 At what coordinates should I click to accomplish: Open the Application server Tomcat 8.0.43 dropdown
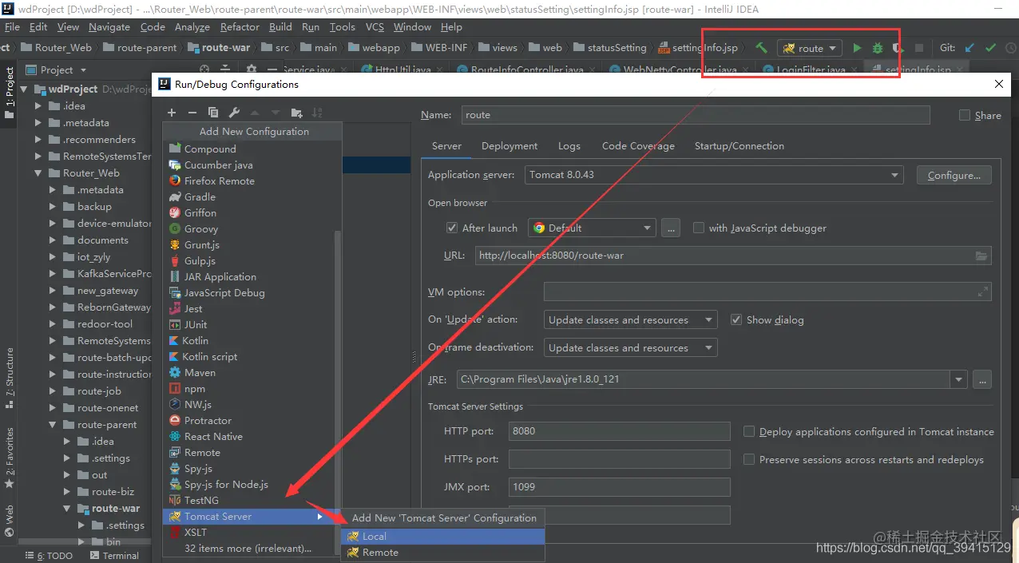[x=713, y=175]
